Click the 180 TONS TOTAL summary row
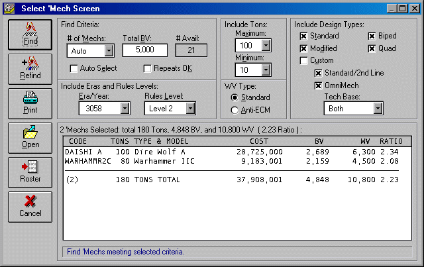Viewport: 424px width, 267px height. [232, 180]
